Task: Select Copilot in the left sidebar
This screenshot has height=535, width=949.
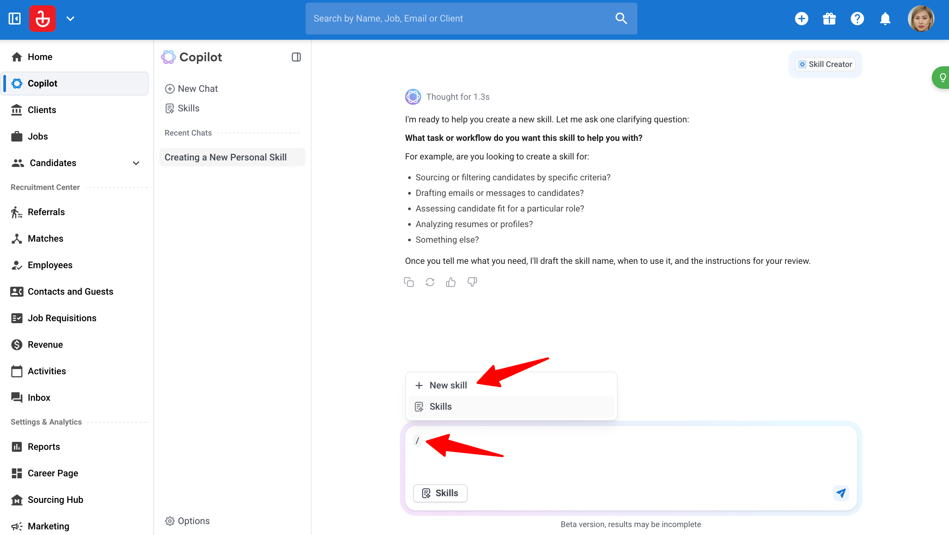Action: point(75,83)
